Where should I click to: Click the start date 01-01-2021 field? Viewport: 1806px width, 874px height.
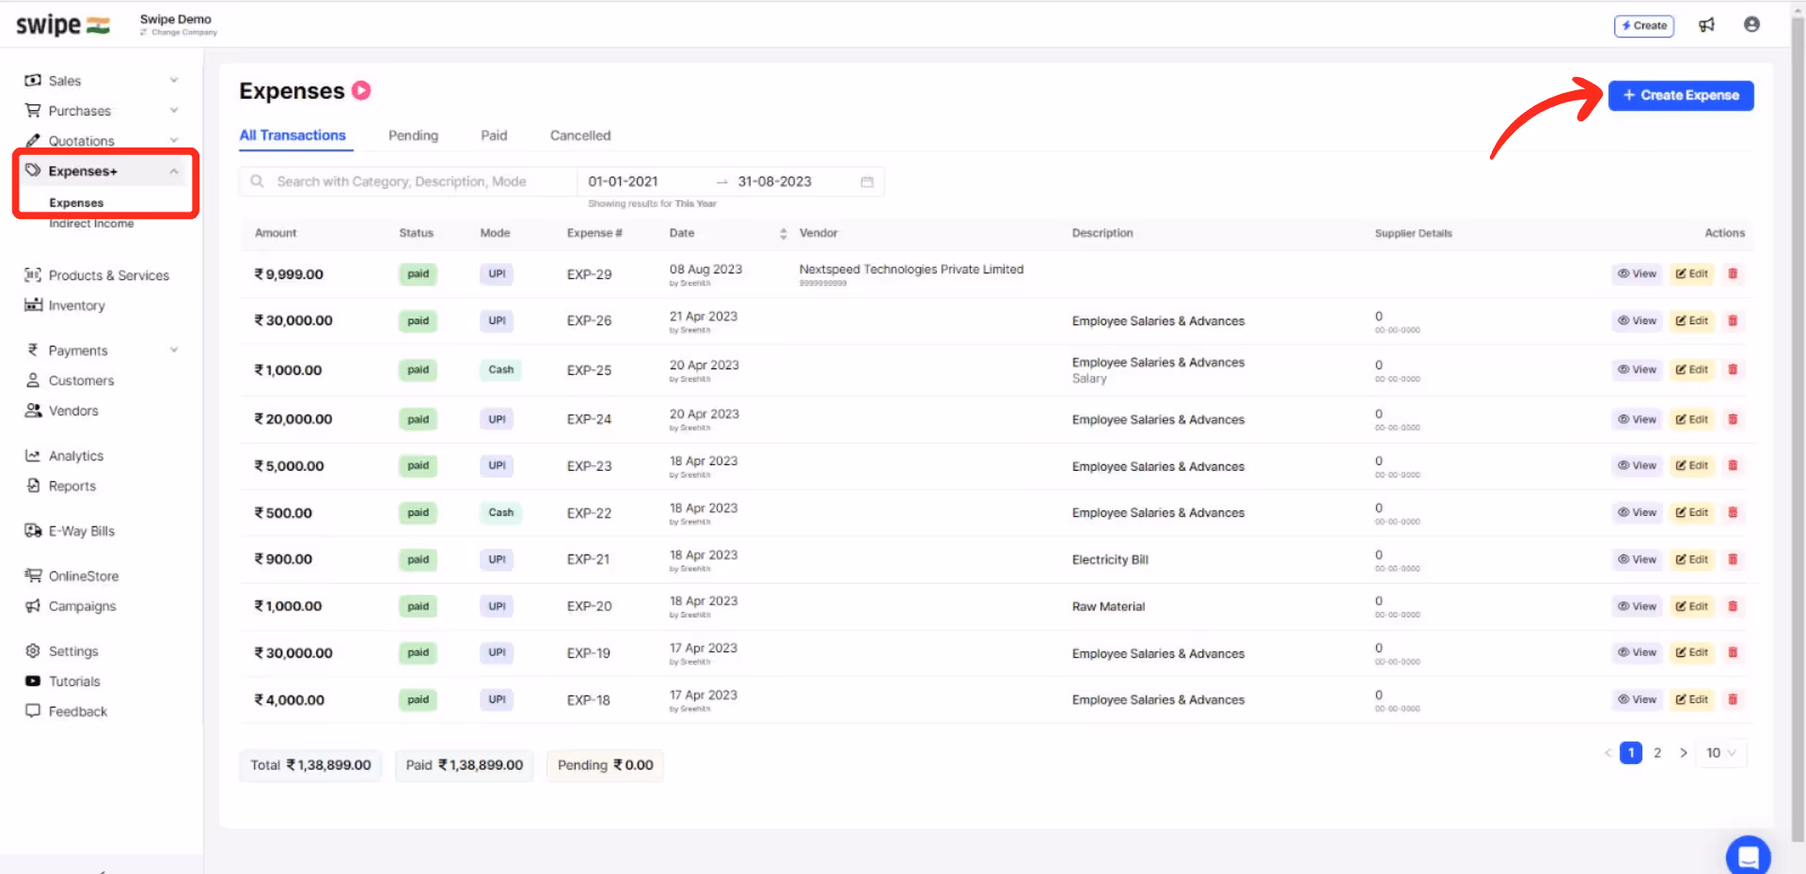pos(623,182)
